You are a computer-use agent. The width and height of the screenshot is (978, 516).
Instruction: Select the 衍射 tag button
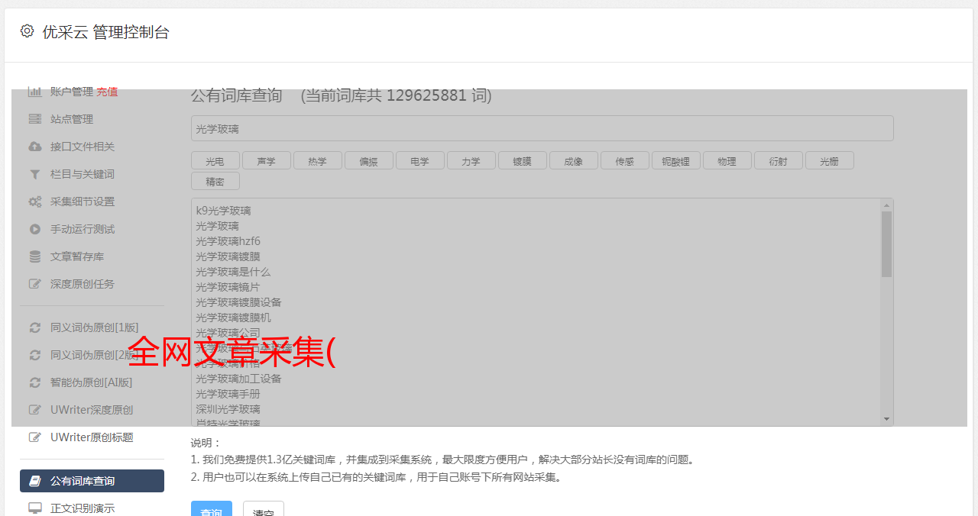pyautogui.click(x=778, y=160)
